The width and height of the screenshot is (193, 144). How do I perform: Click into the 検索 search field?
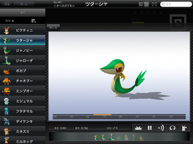click(176, 4)
